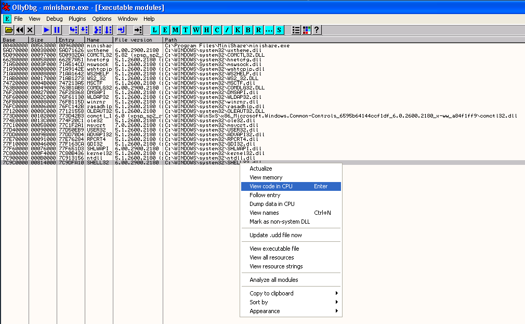525x324 pixels.
Task: Open the Log window with L button
Action: click(154, 30)
